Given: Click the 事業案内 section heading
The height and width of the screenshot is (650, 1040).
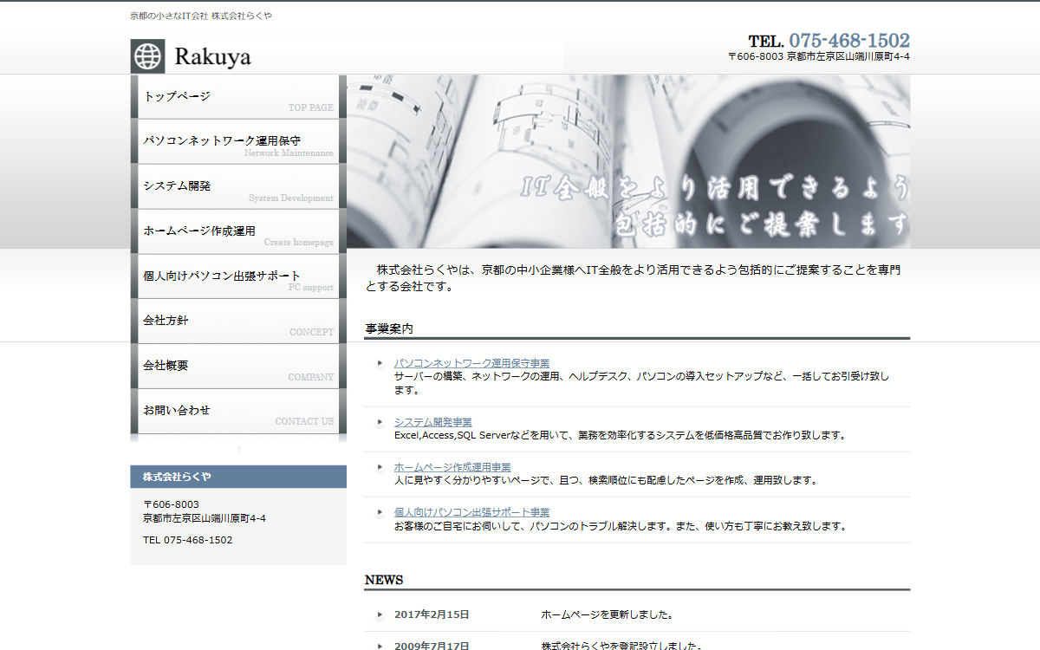Looking at the screenshot, I should (389, 329).
